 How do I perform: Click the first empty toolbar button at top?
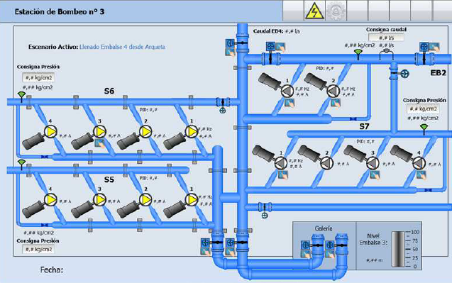[293, 11]
